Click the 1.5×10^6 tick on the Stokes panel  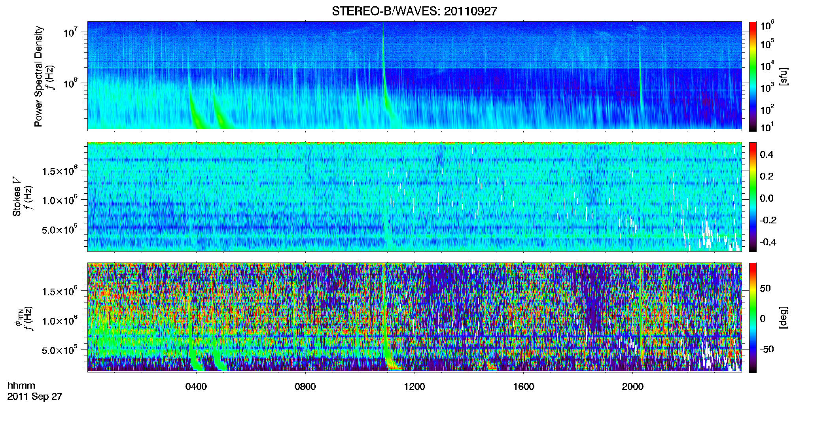pyautogui.click(x=60, y=170)
